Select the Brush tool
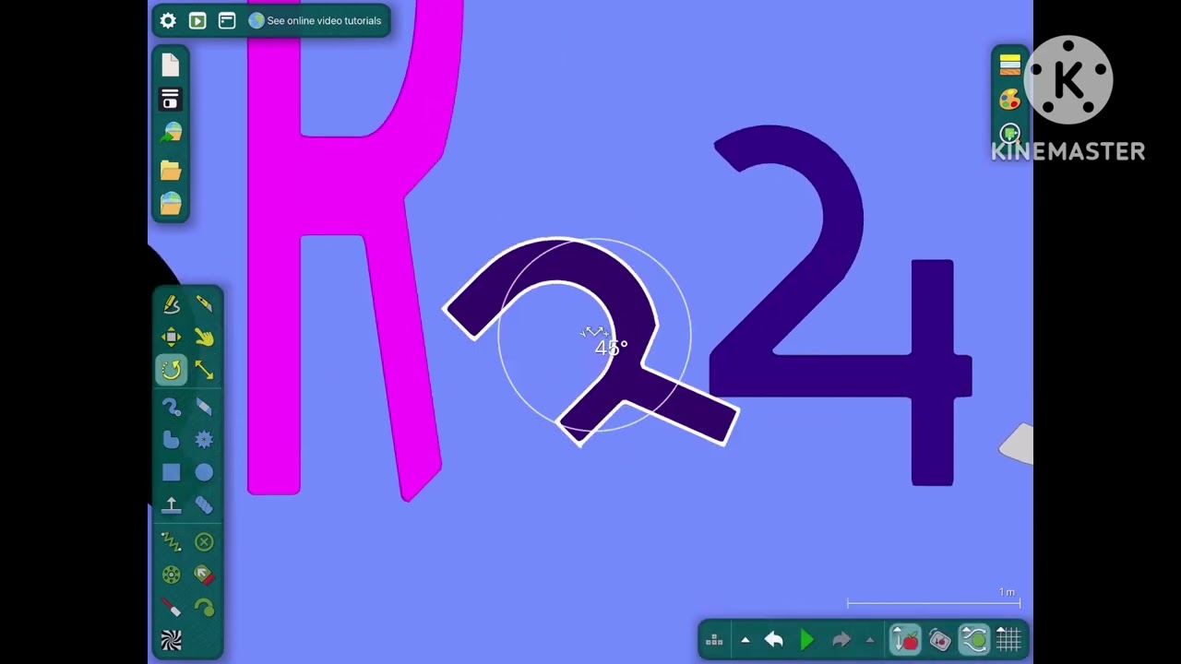The image size is (1181, 664). pyautogui.click(x=172, y=407)
